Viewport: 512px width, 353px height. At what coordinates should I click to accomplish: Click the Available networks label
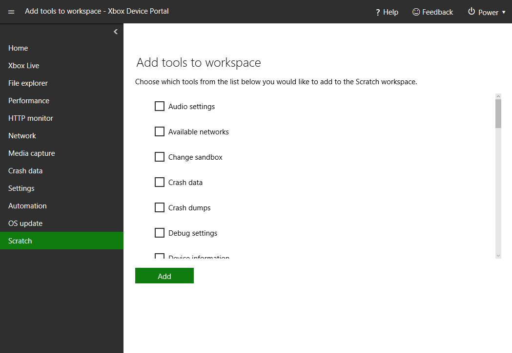199,132
